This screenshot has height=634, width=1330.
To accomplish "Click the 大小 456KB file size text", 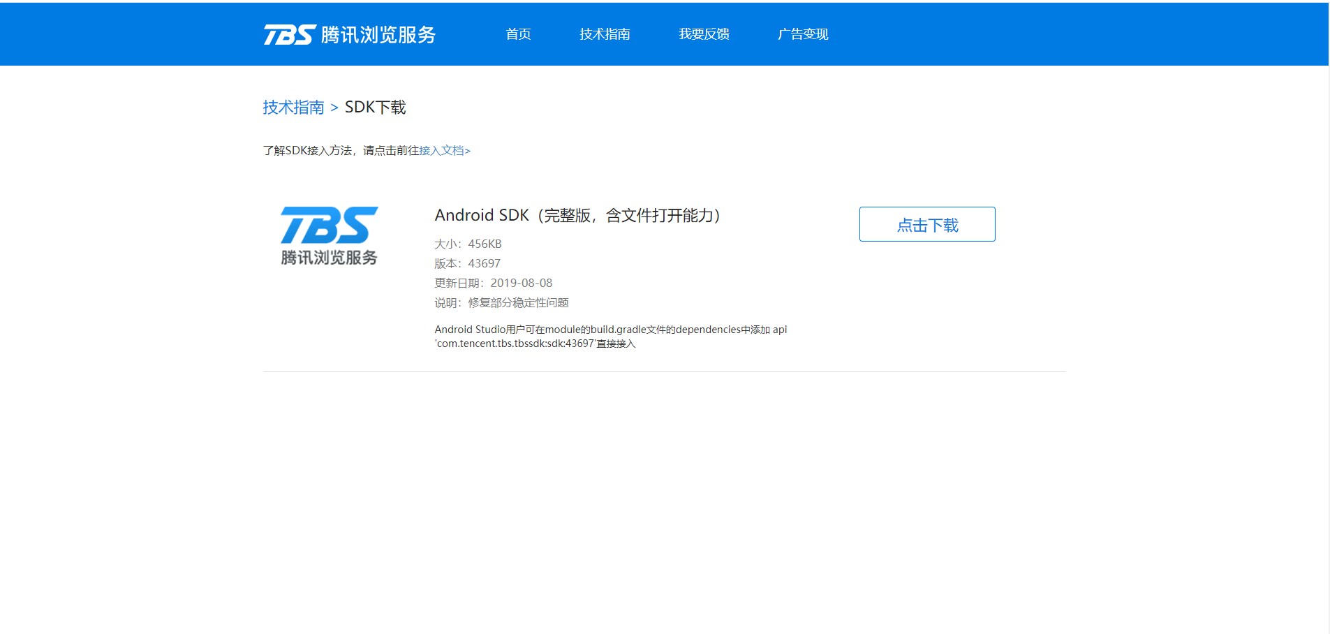I will [467, 244].
